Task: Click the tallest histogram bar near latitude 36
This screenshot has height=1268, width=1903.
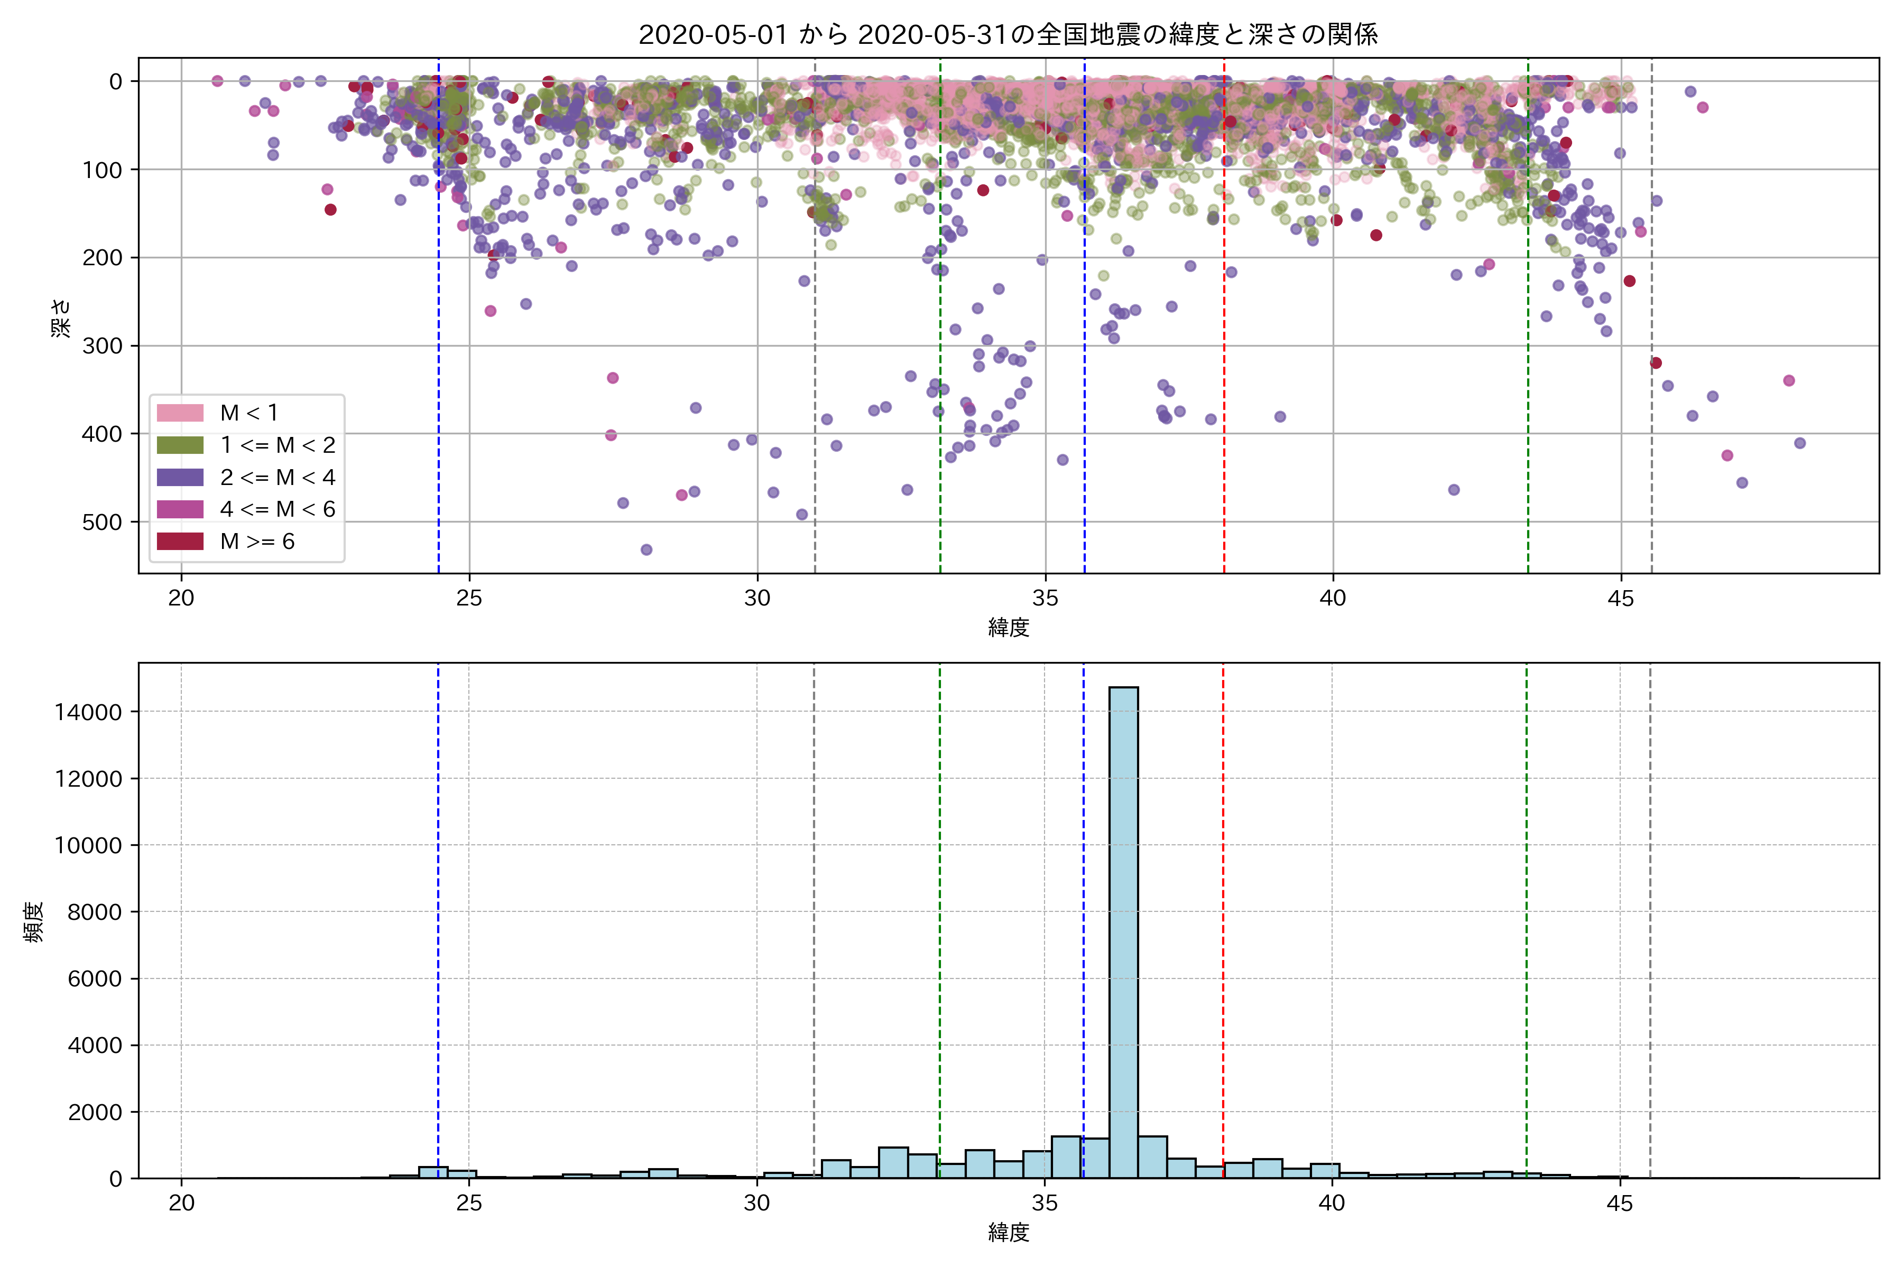Action: tap(1123, 930)
